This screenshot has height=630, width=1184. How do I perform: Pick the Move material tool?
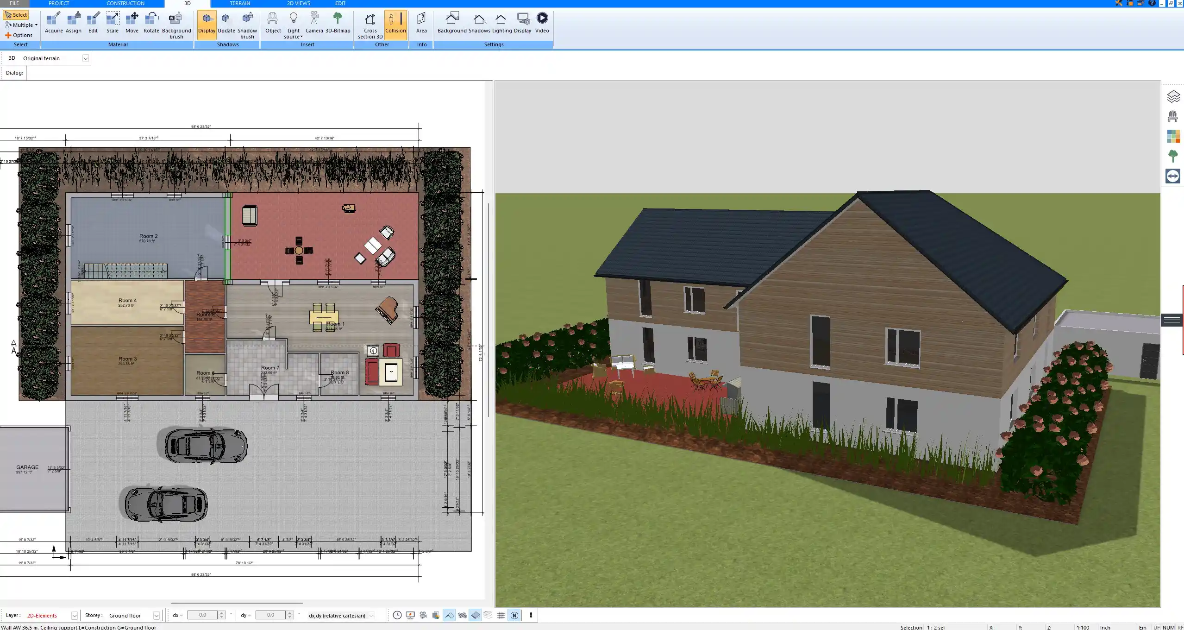click(x=132, y=23)
